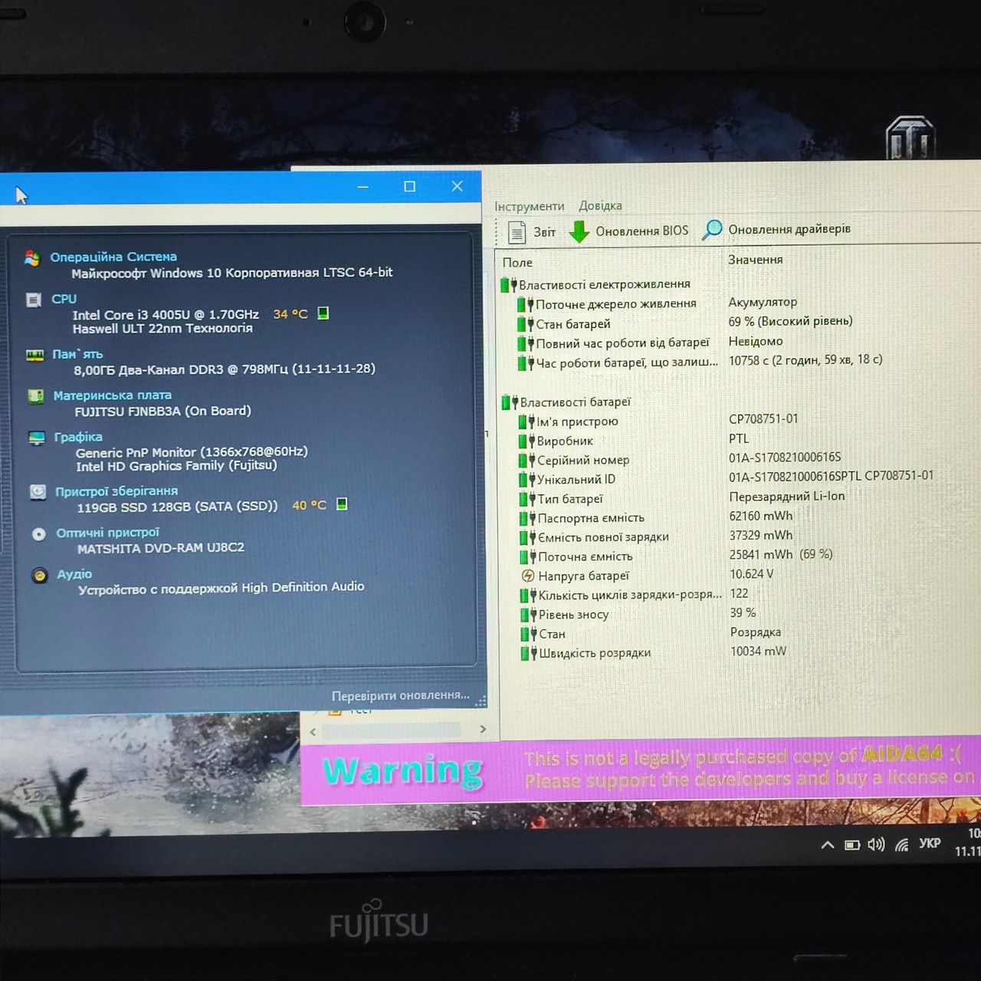Select the Унікальний ID row label

pos(576,480)
